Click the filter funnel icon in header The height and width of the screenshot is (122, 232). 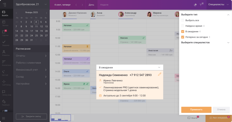(x=201, y=5)
